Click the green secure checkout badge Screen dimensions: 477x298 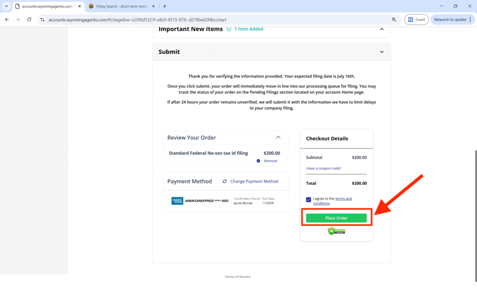[x=336, y=231]
